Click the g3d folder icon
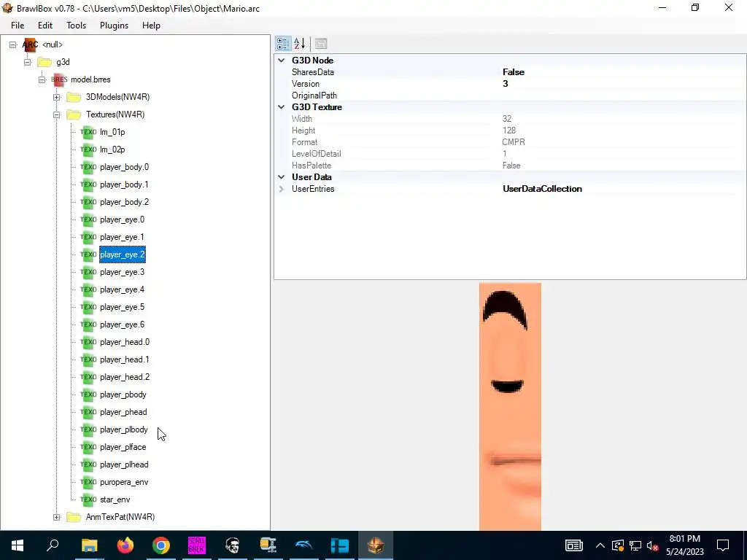 tap(44, 63)
